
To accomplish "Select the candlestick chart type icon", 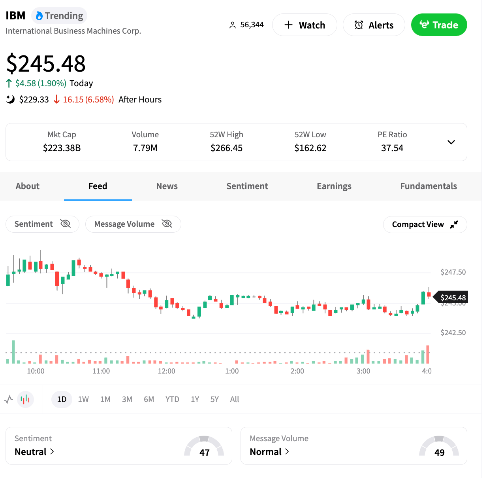I will [x=25, y=399].
